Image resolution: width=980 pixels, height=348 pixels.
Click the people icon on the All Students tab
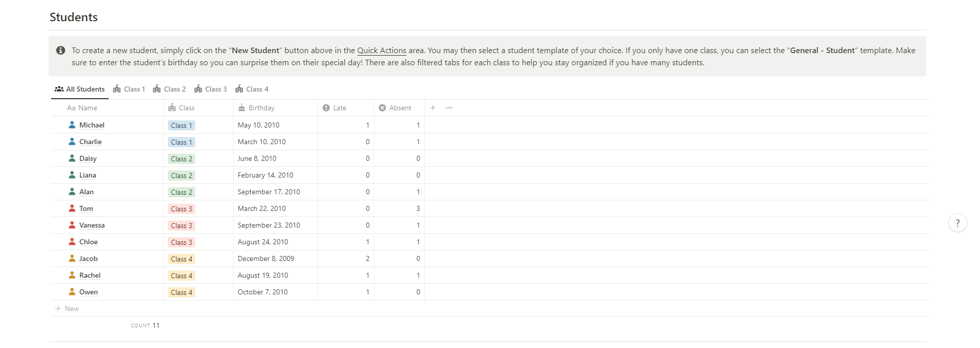coord(59,89)
